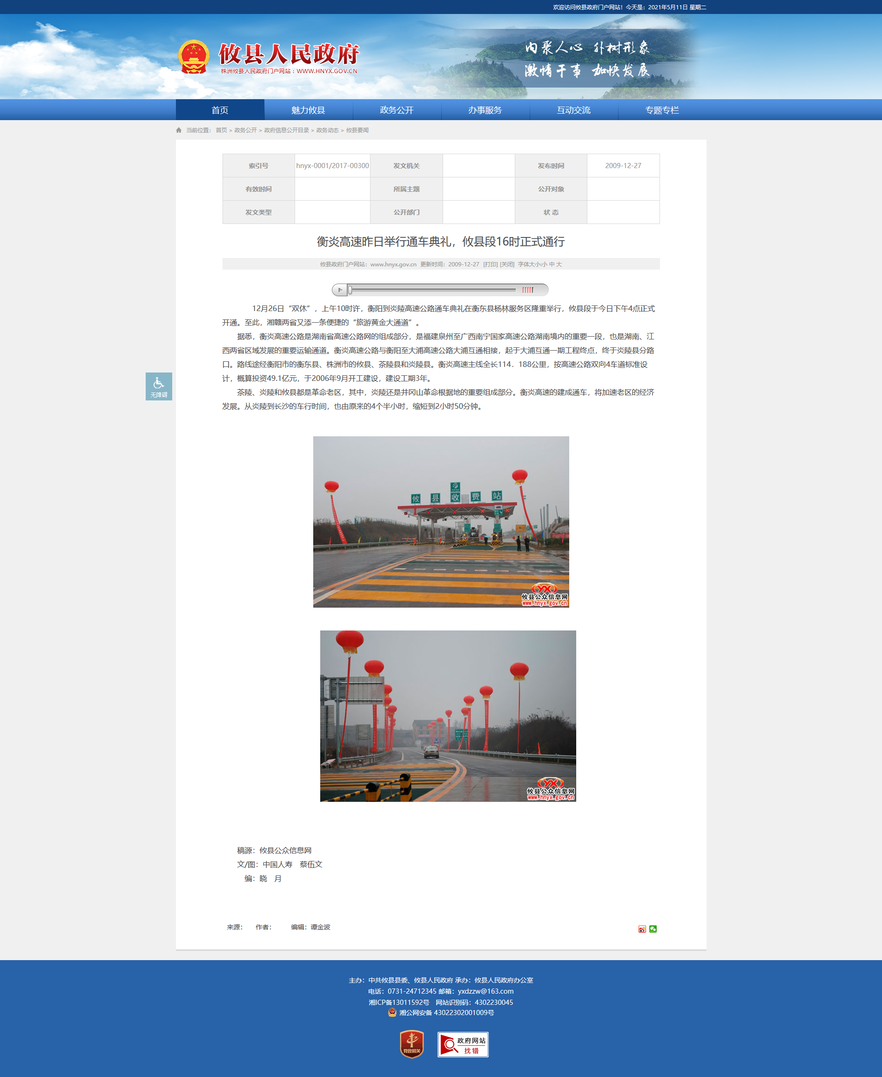The width and height of the screenshot is (882, 1077).
Task: Click the 党政机关 red shield badge
Action: tap(411, 1044)
